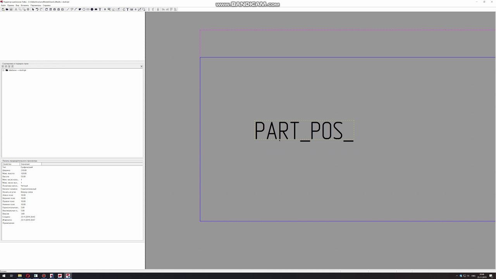Click the Создано date 25.11.2019 20:45
This screenshot has height=279, width=496.
tap(28, 217)
